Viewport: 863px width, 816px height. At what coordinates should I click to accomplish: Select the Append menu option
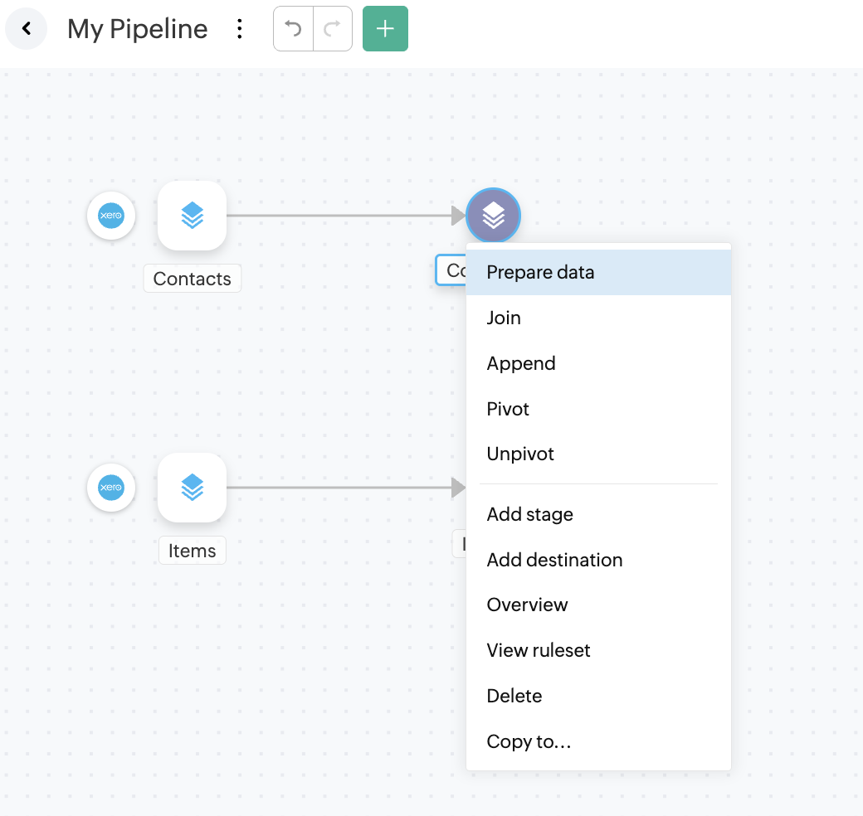521,363
